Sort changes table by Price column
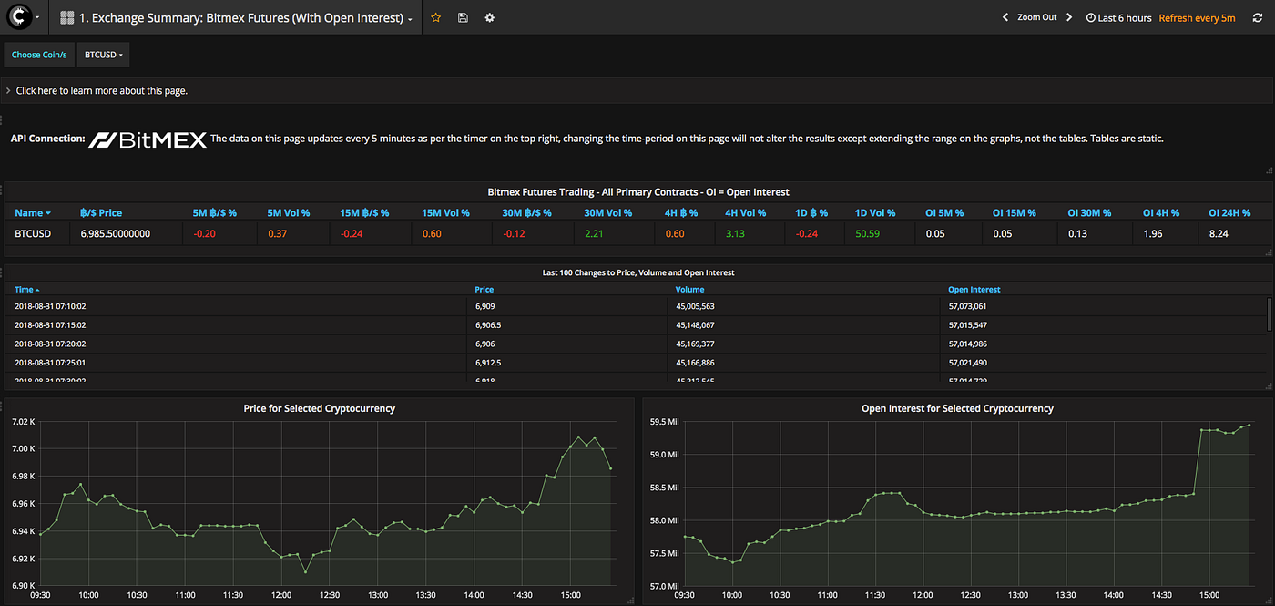The image size is (1275, 606). tap(484, 289)
